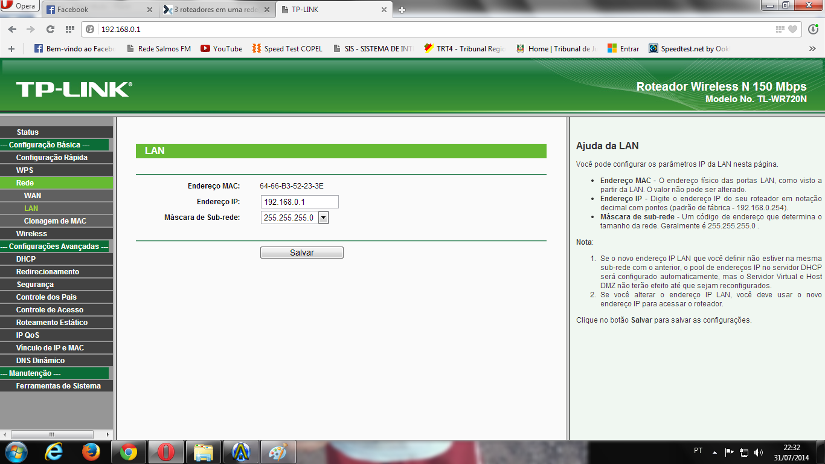The width and height of the screenshot is (825, 464).
Task: Focus the address bar showing 192.168.0.1
Action: click(435, 29)
